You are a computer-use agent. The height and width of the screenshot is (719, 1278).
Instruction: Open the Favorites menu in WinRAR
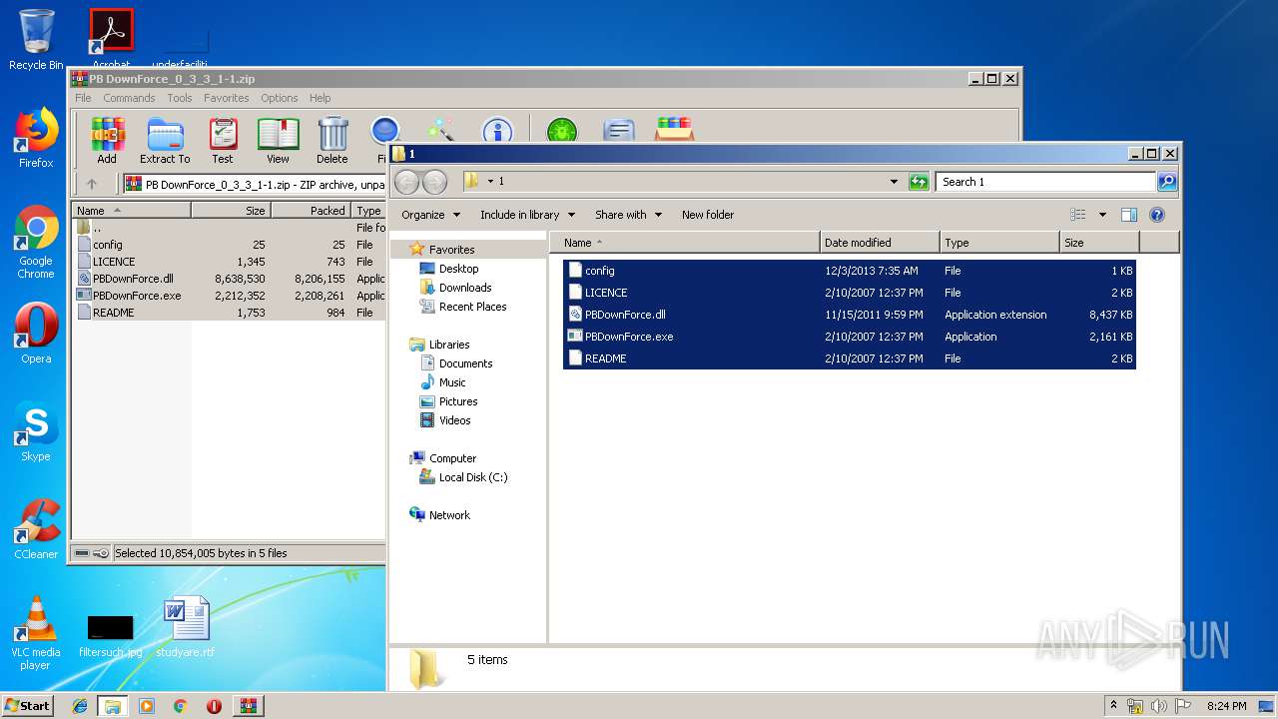tap(227, 98)
